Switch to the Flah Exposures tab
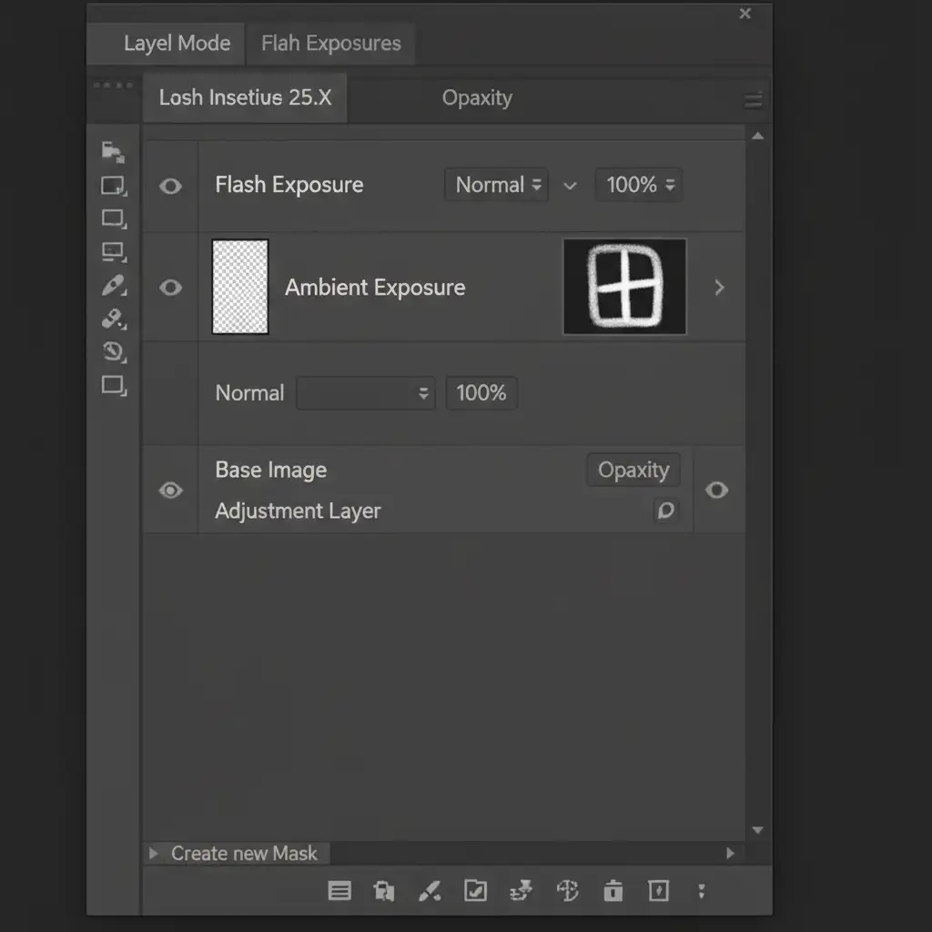932x932 pixels. [330, 44]
